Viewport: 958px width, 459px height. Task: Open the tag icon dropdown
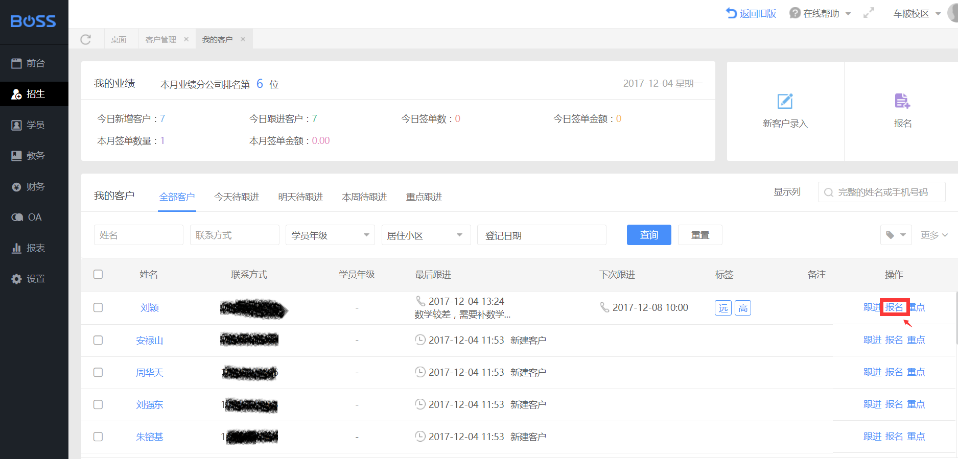click(896, 235)
